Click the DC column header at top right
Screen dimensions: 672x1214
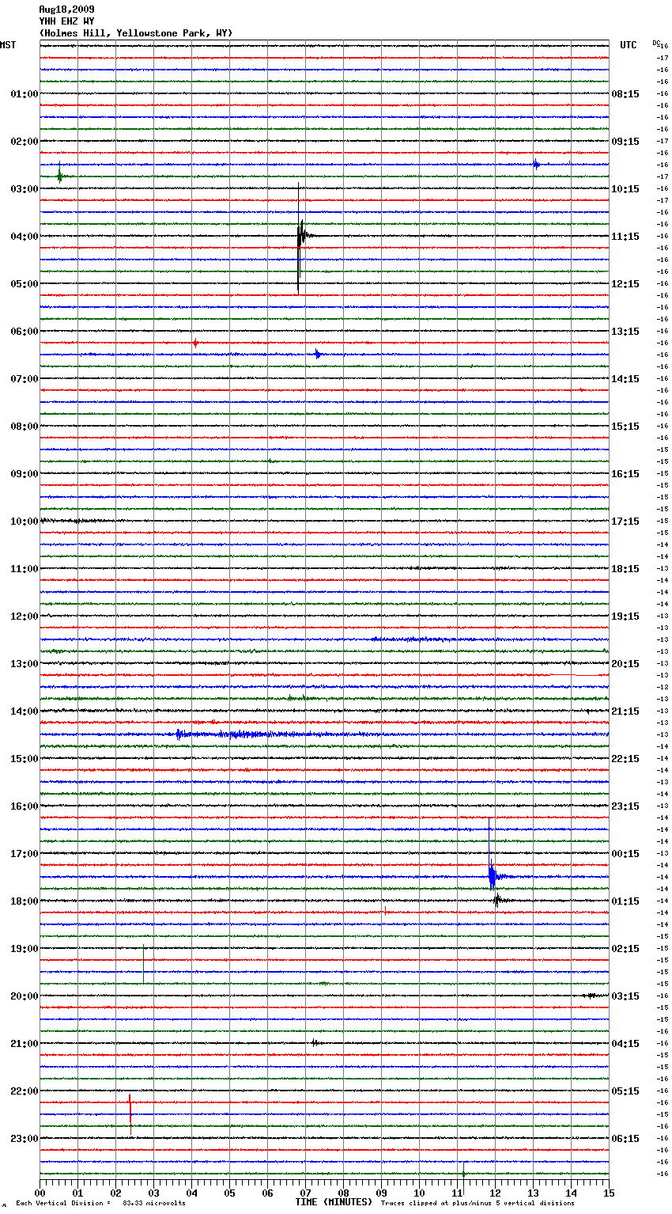[x=656, y=43]
